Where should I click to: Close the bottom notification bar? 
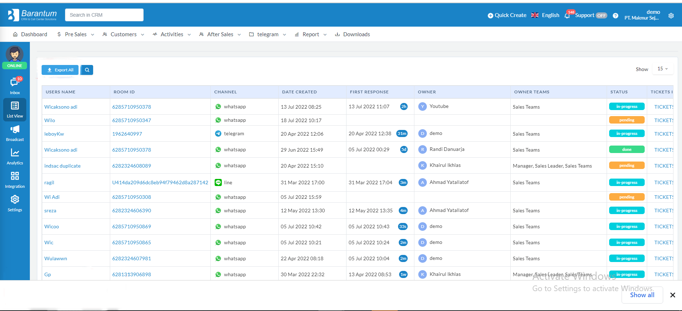tap(672, 295)
